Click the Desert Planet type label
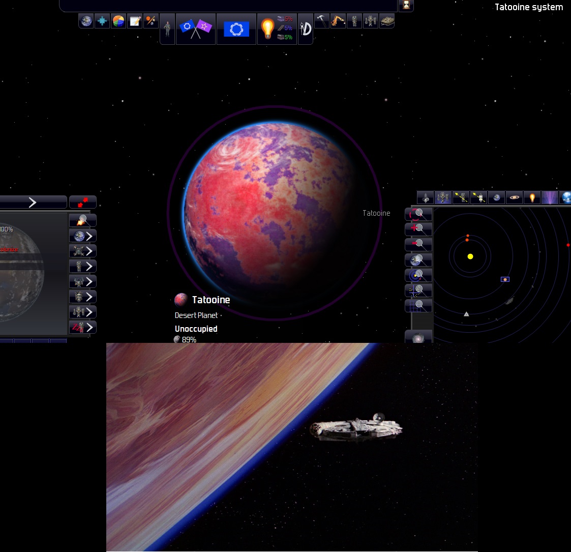The image size is (571, 552). click(196, 315)
